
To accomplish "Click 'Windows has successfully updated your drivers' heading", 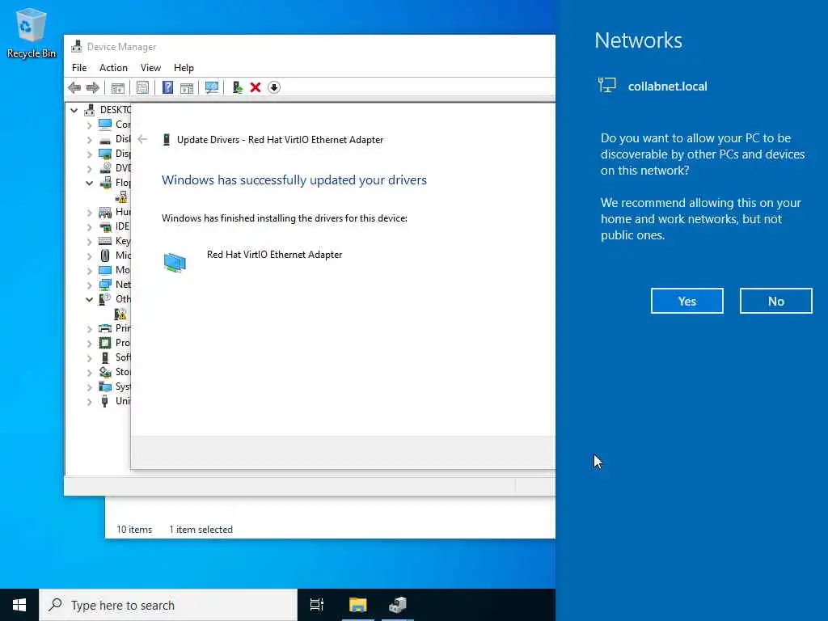I will click(294, 180).
